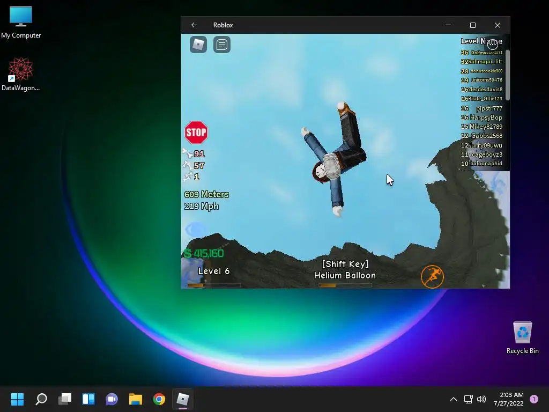
Task: Go back with the Roblox arrow
Action: pyautogui.click(x=194, y=25)
